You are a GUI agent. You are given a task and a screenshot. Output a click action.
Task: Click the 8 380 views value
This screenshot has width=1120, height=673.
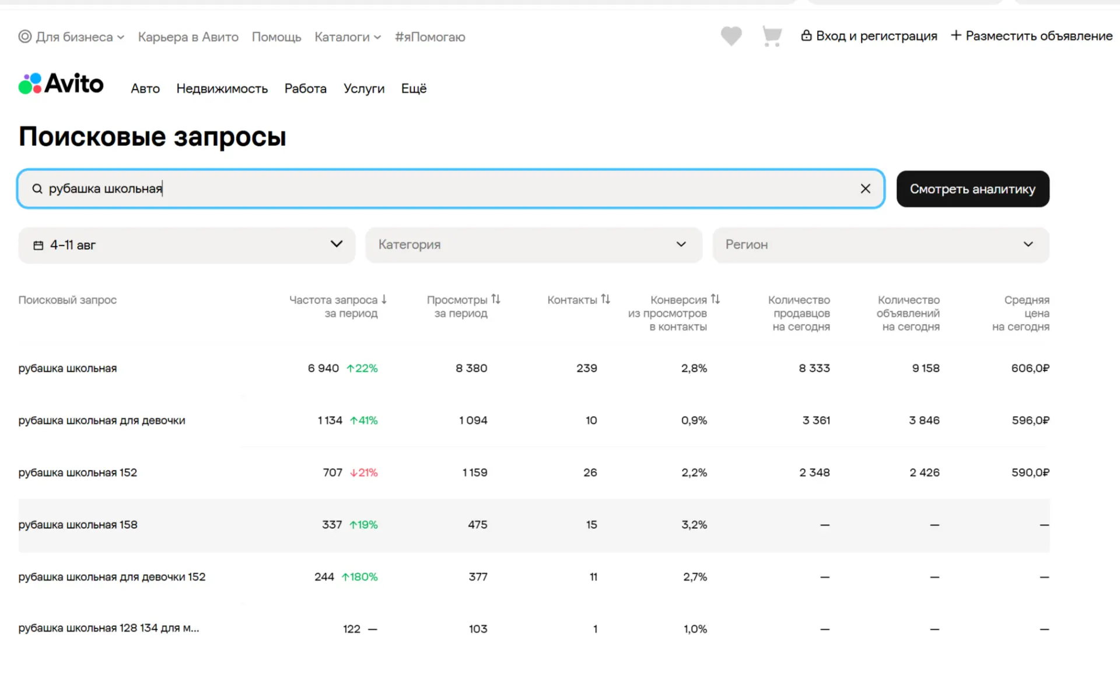(x=471, y=368)
